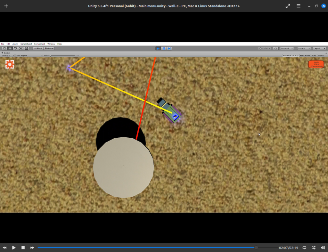
Task: Open the orange gear settings icon
Action: coord(10,64)
